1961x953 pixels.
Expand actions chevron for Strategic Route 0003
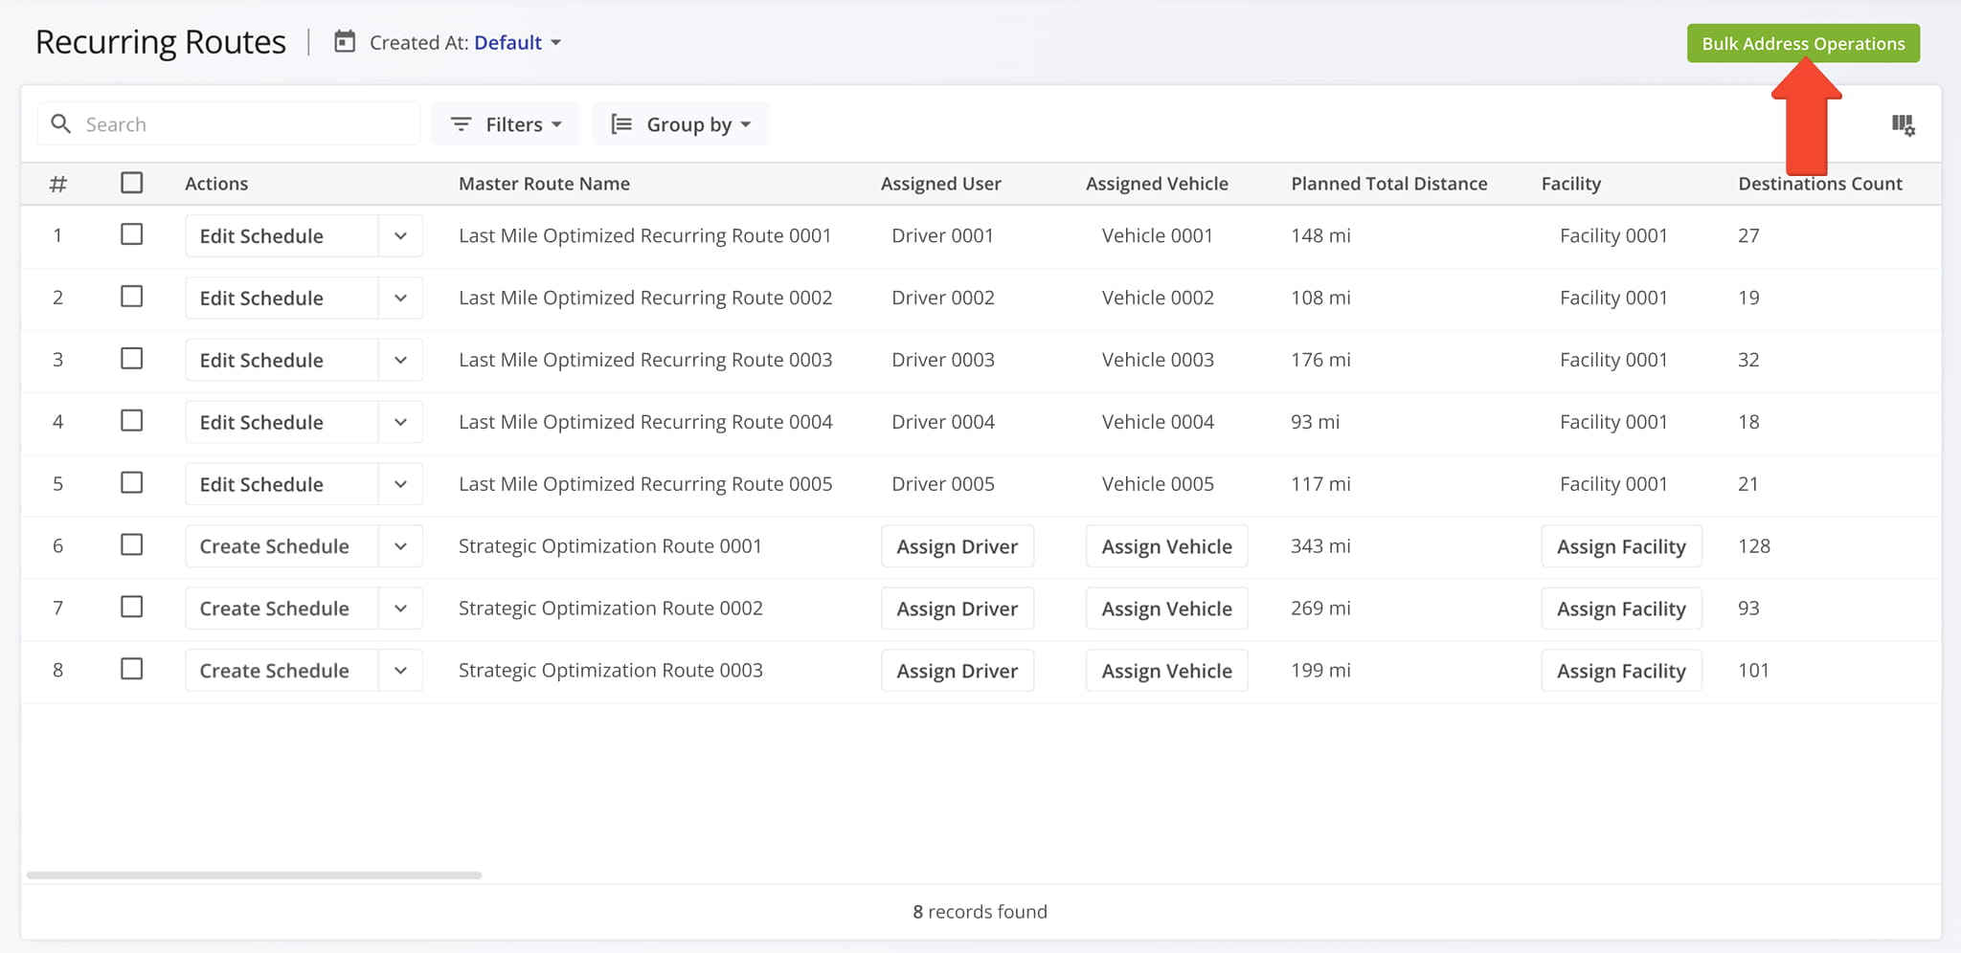pyautogui.click(x=400, y=671)
